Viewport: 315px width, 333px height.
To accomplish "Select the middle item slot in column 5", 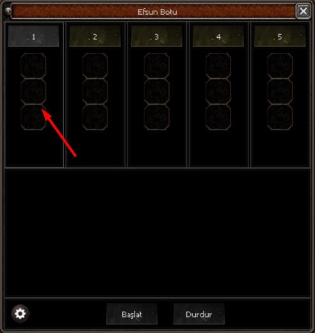I will 280,92.
